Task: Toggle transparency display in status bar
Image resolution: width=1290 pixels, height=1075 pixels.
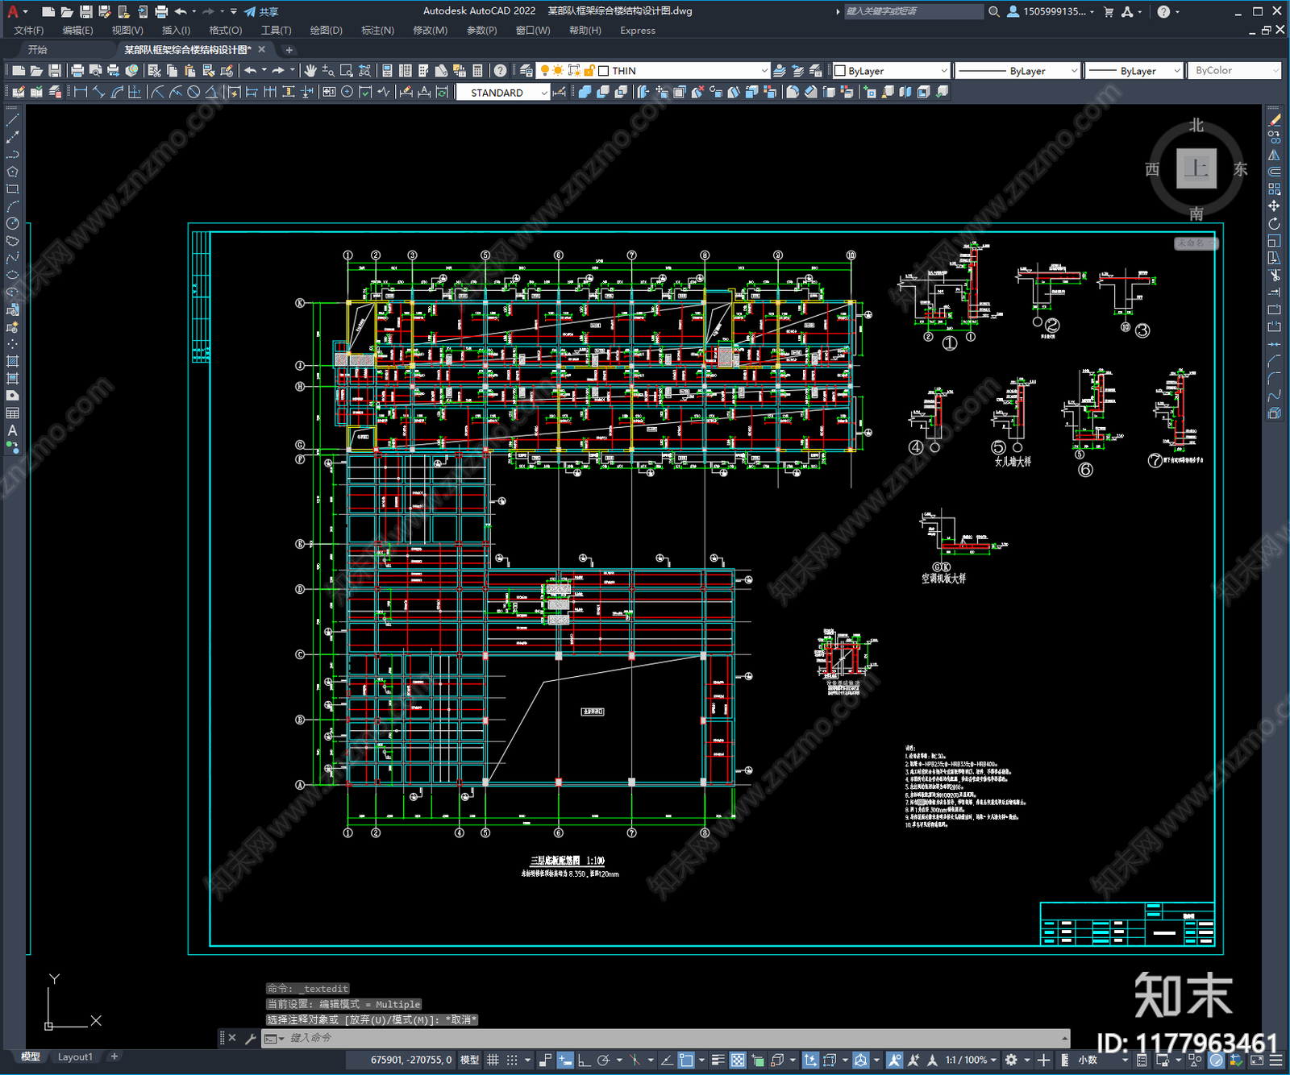Action: tap(738, 1060)
